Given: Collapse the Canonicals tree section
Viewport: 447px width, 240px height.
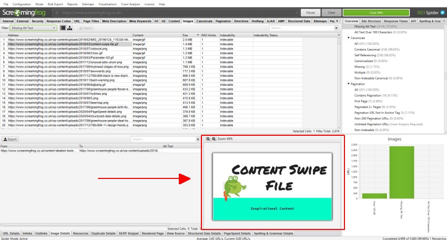Looking at the screenshot, I should pyautogui.click(x=349, y=38).
